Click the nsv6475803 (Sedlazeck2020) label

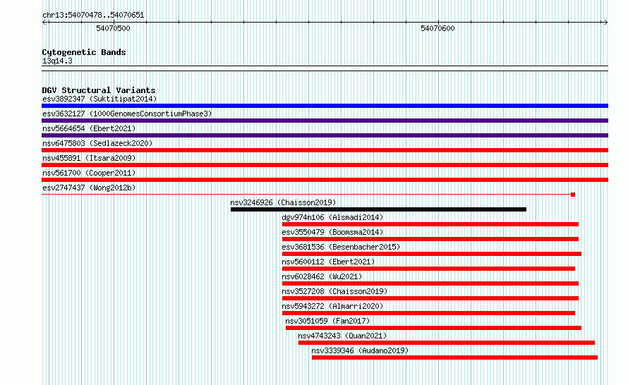coord(97,143)
